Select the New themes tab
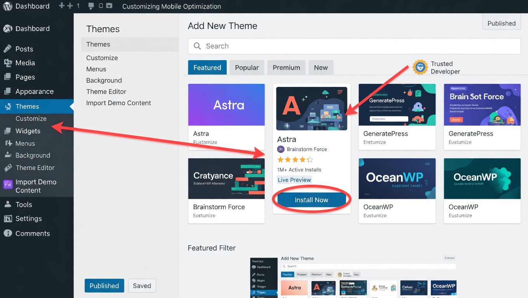Image resolution: width=528 pixels, height=298 pixels. click(x=321, y=68)
